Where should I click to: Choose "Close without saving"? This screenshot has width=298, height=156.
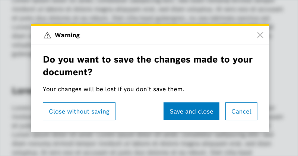[79, 111]
